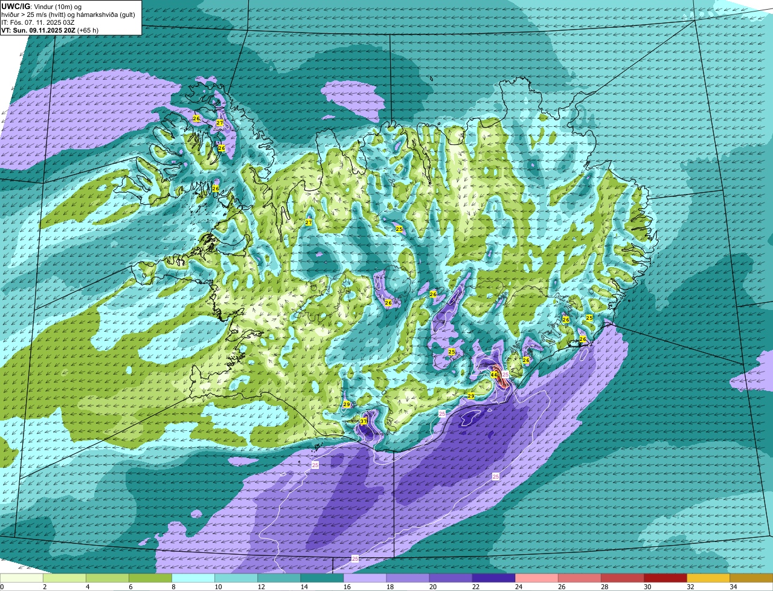Click the yellow 44 maximum gust label
The width and height of the screenshot is (773, 591).
pyautogui.click(x=493, y=375)
